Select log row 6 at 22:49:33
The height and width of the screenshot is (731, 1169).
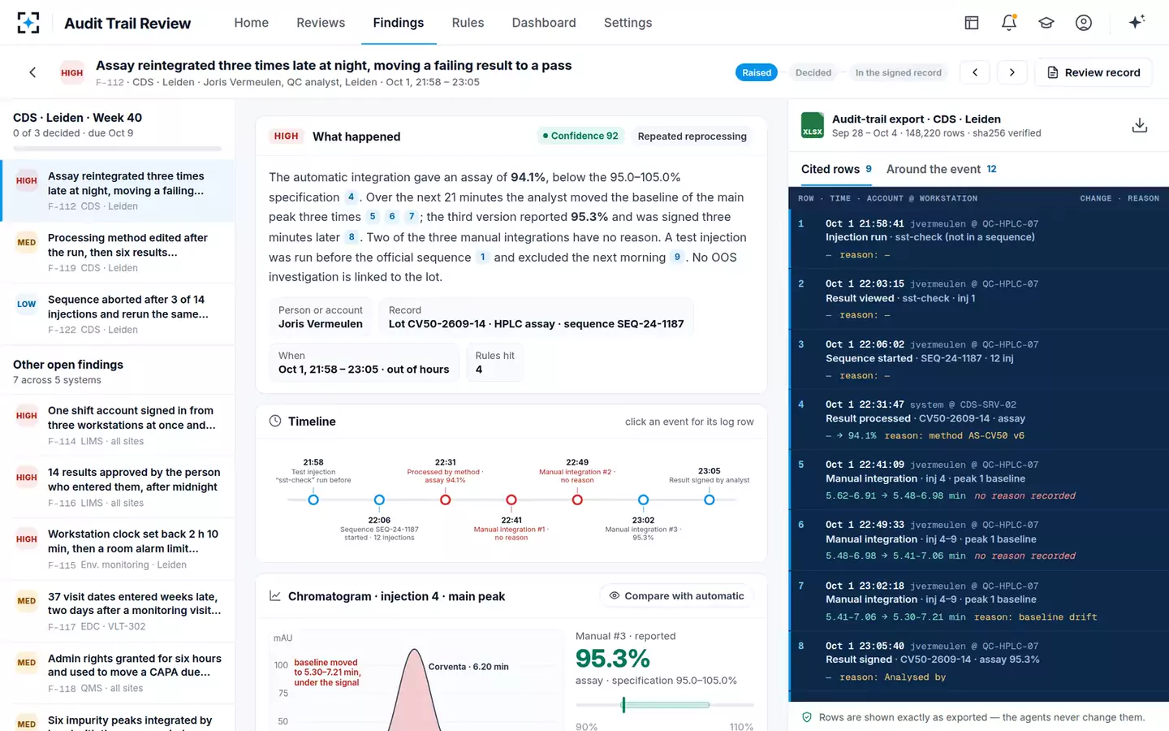tap(978, 540)
